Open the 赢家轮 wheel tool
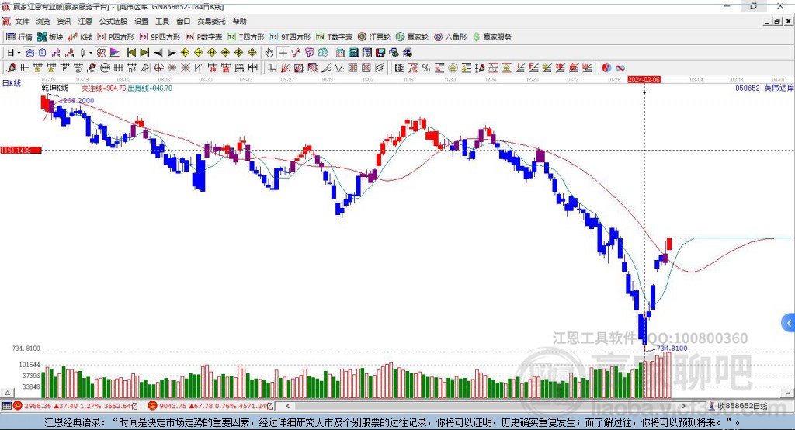Screen dimensions: 795x430 [x=411, y=37]
